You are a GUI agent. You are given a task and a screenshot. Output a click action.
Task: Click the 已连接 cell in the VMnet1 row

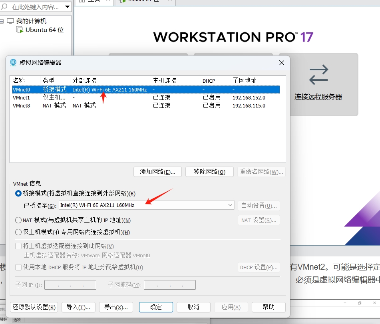click(162, 97)
